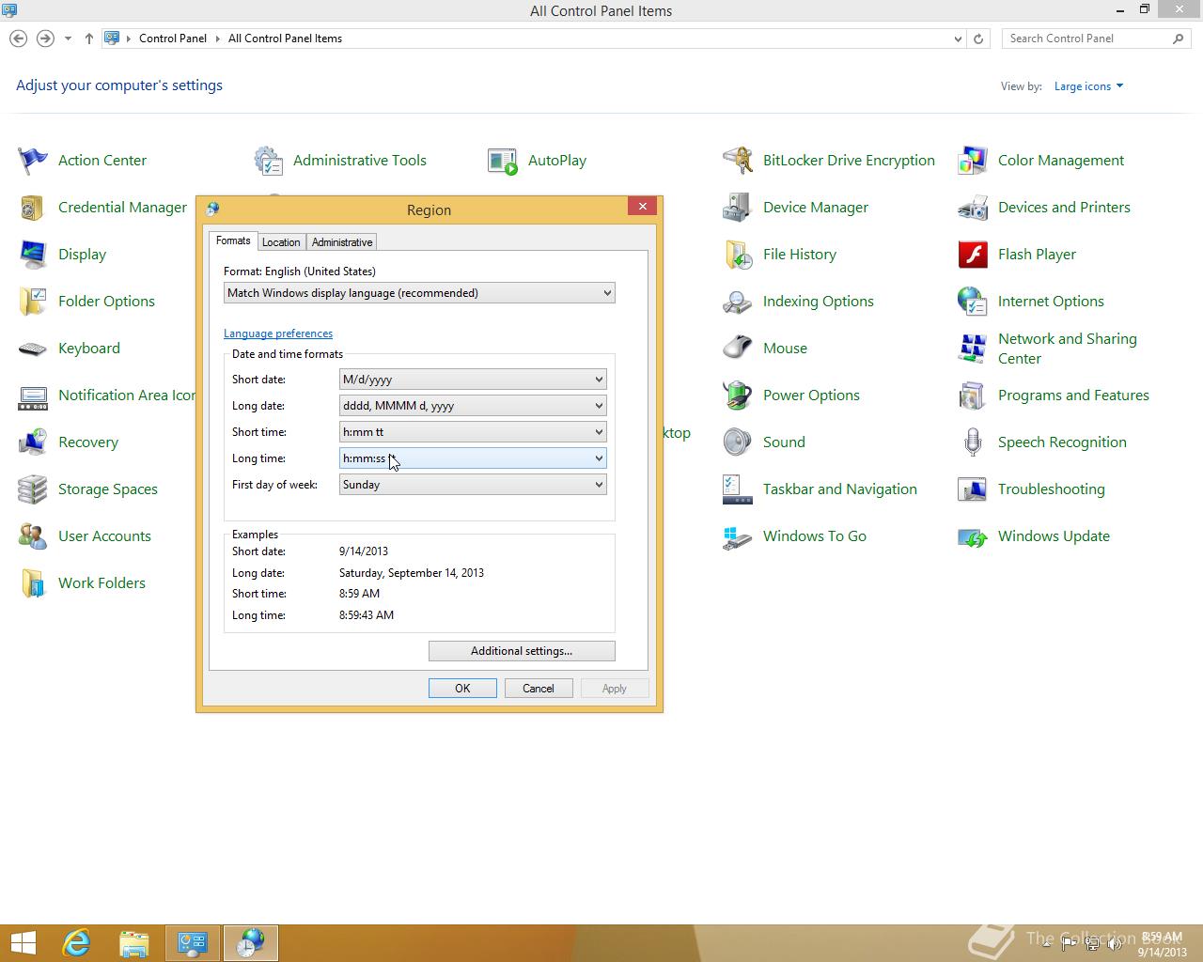Open Credential Manager safe icon
The width and height of the screenshot is (1203, 962).
33,208
